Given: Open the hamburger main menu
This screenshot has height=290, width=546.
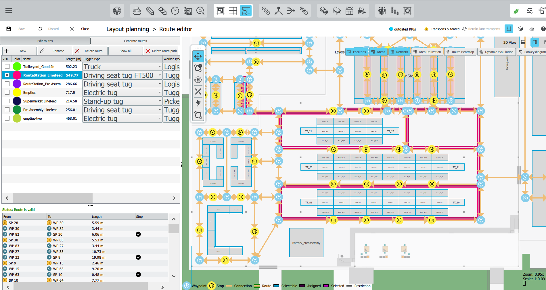Looking at the screenshot, I should [9, 11].
